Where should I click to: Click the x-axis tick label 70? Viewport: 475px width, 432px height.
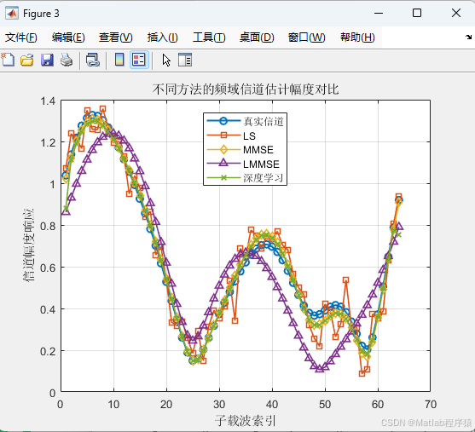[431, 405]
